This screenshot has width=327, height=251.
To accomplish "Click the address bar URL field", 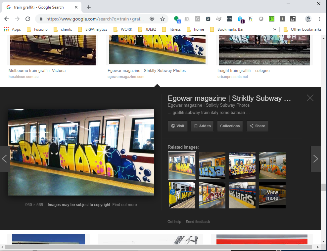I will [95, 19].
